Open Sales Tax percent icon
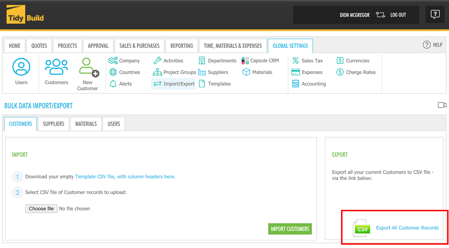Image resolution: width=449 pixels, height=248 pixels. point(296,61)
